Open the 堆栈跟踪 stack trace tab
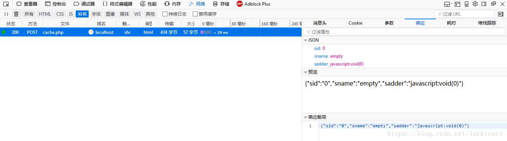This screenshot has width=507, height=141. pos(487,23)
